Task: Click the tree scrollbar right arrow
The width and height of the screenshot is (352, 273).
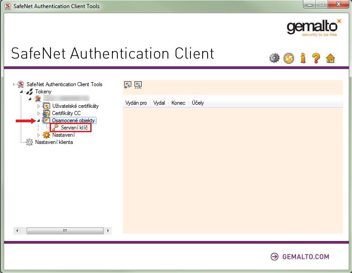Action: [x=108, y=231]
